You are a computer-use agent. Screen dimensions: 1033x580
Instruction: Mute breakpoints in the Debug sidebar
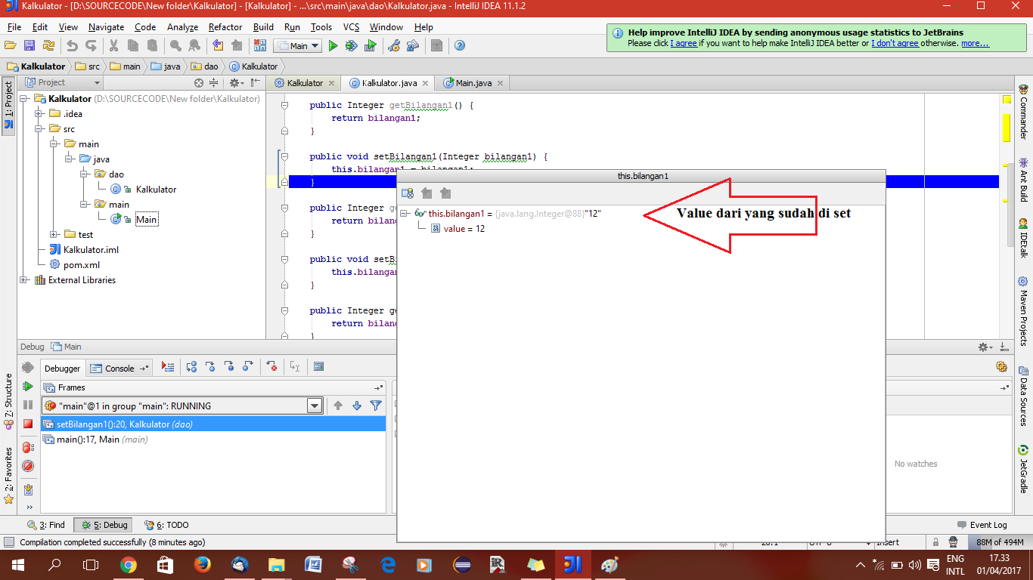pos(28,466)
